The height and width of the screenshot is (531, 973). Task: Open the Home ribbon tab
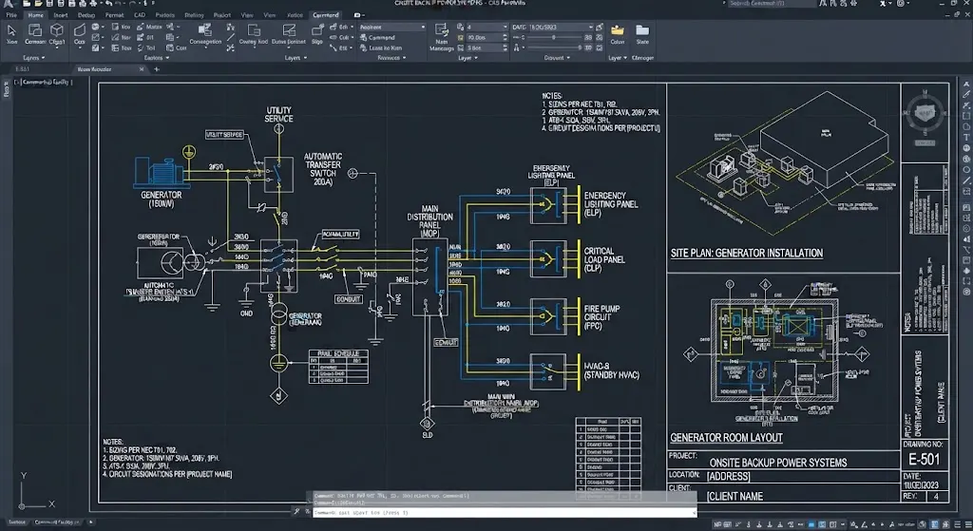[35, 15]
